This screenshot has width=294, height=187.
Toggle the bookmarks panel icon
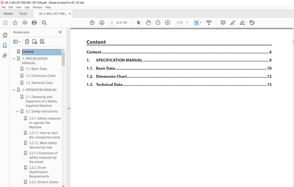tap(5, 45)
